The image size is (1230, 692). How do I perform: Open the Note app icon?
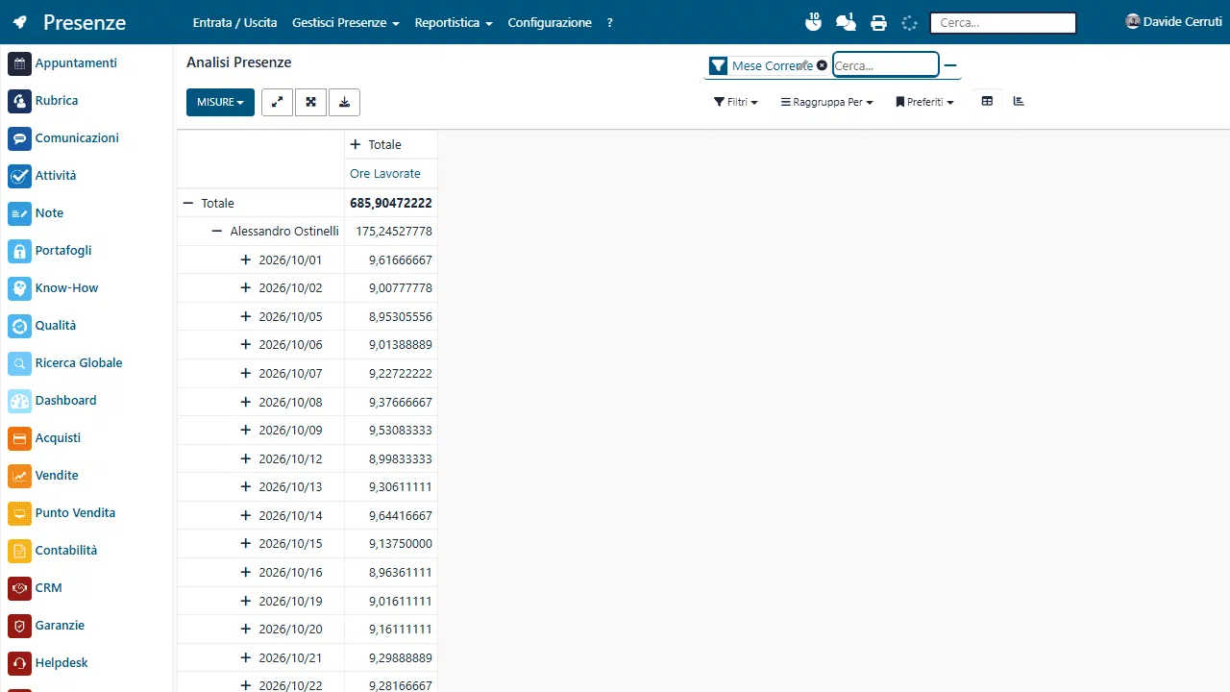click(x=19, y=213)
